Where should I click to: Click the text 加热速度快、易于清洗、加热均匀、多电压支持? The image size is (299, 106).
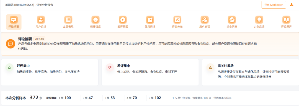(48, 72)
